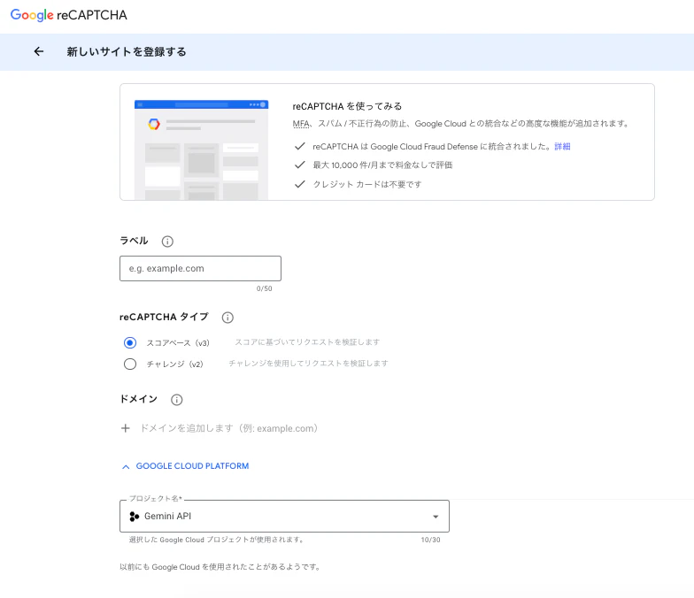The image size is (694, 598).
Task: Open the プロジェクト名 dropdown arrow
Action: [x=436, y=517]
